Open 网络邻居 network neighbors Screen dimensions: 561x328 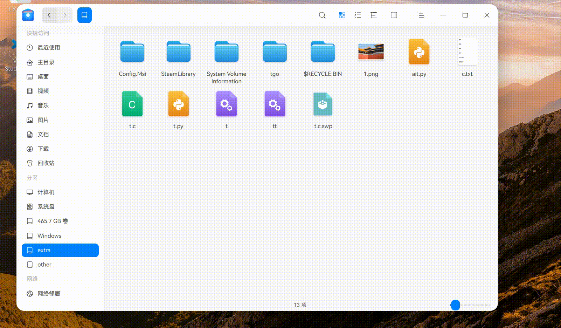click(x=60, y=293)
